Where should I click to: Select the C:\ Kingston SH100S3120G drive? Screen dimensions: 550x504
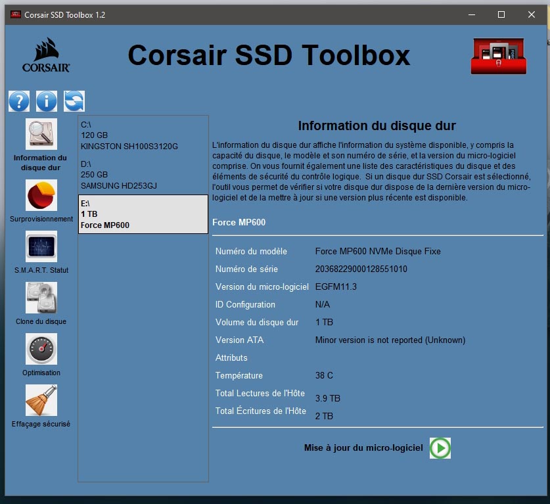(143, 135)
